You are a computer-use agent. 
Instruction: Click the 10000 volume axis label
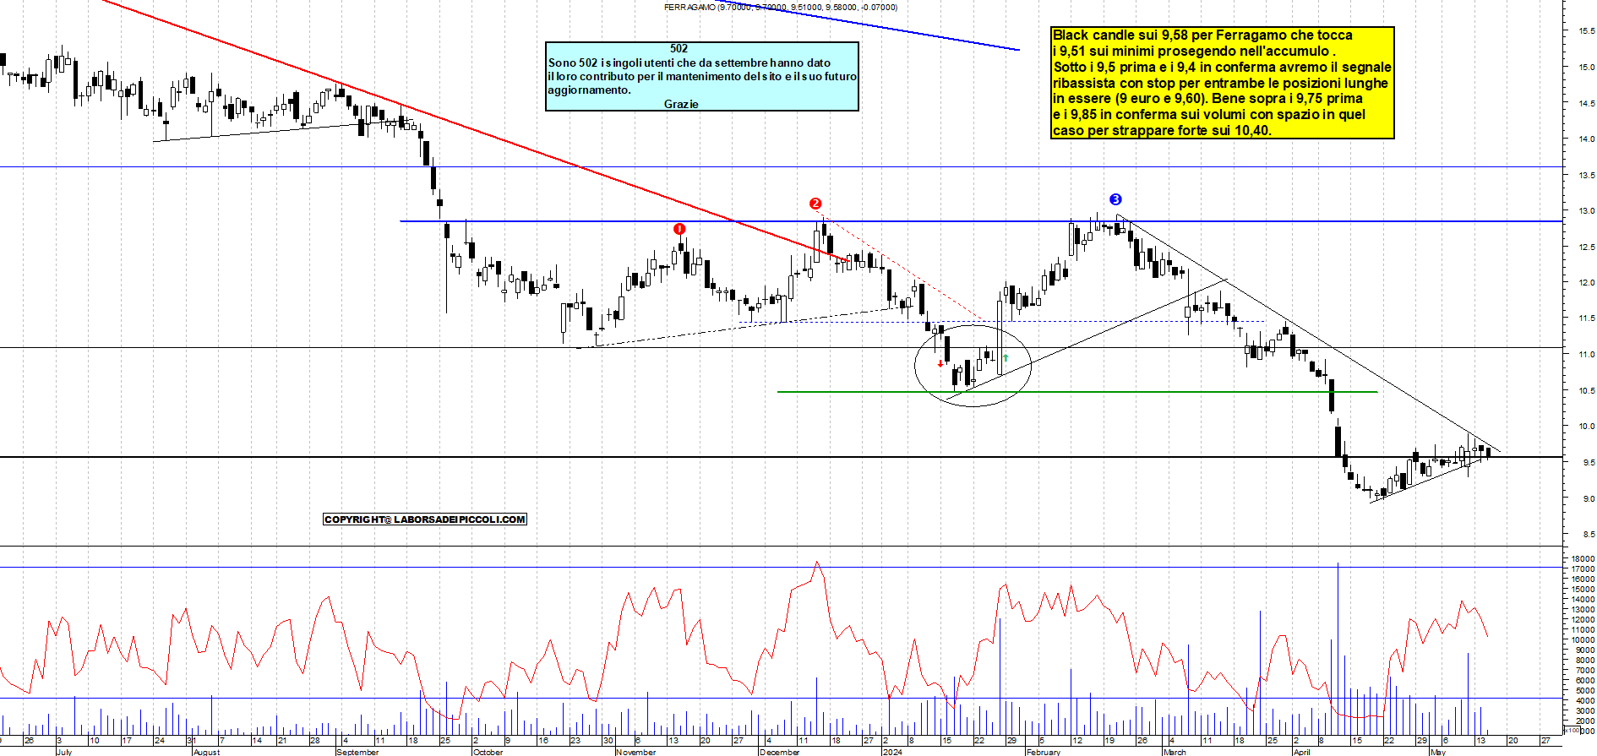pos(1583,640)
